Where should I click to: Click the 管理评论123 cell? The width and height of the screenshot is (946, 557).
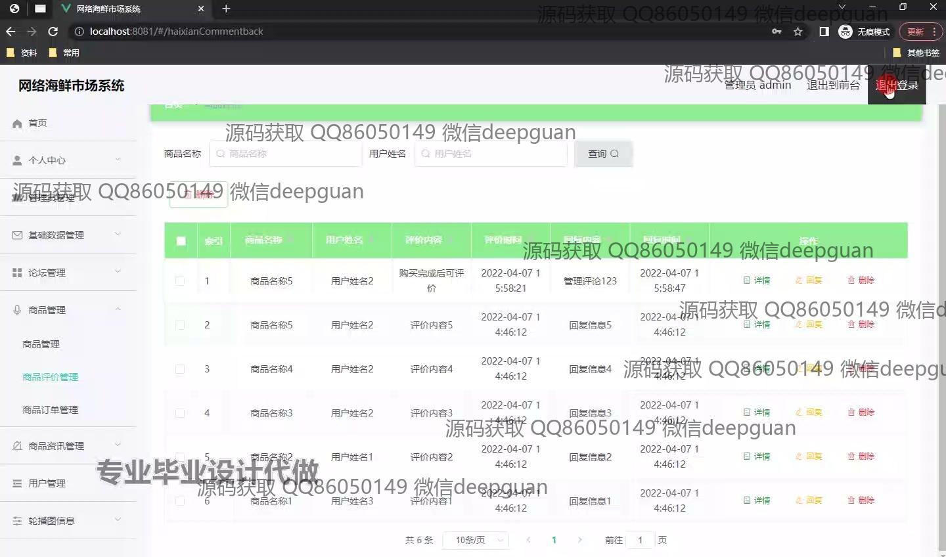click(590, 281)
